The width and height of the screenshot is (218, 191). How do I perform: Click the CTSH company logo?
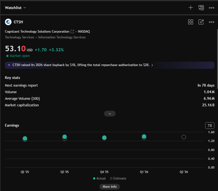[x=8, y=22]
